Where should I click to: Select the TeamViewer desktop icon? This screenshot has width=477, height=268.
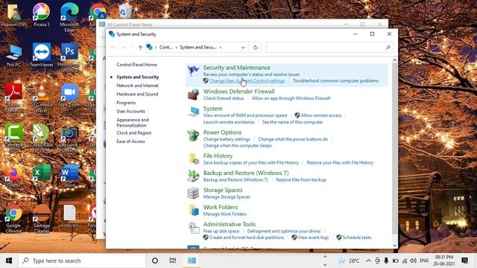pos(42,55)
